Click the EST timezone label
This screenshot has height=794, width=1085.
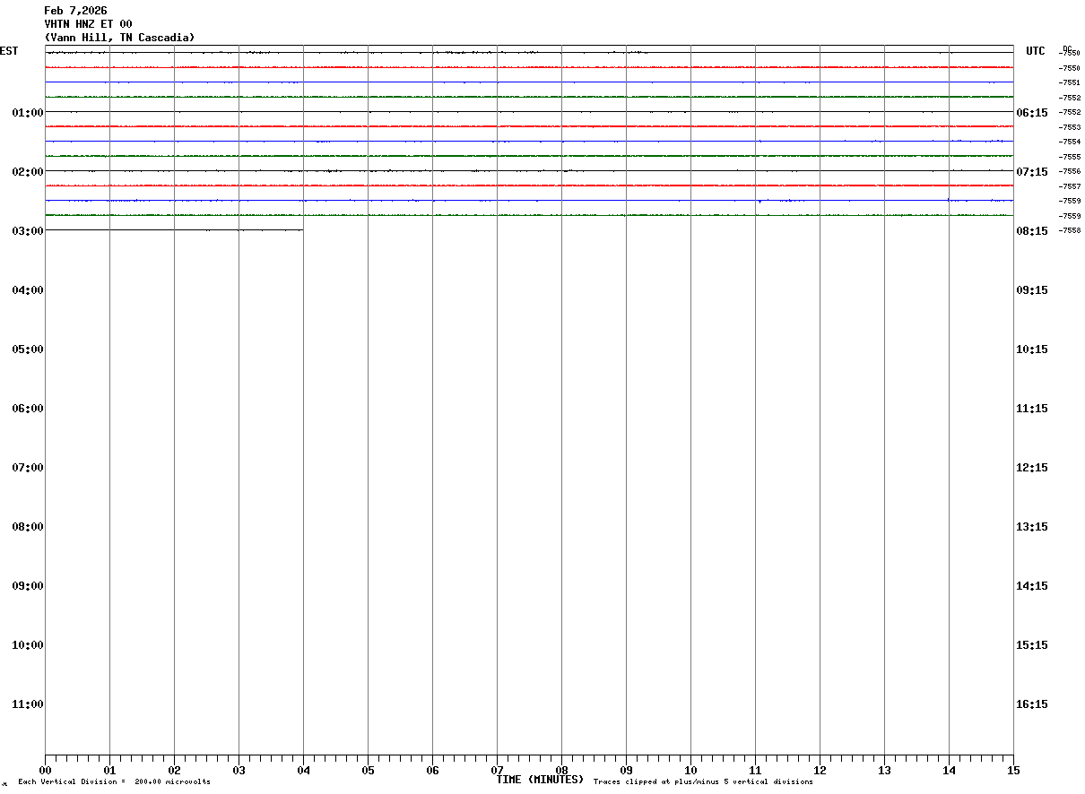pos(9,51)
